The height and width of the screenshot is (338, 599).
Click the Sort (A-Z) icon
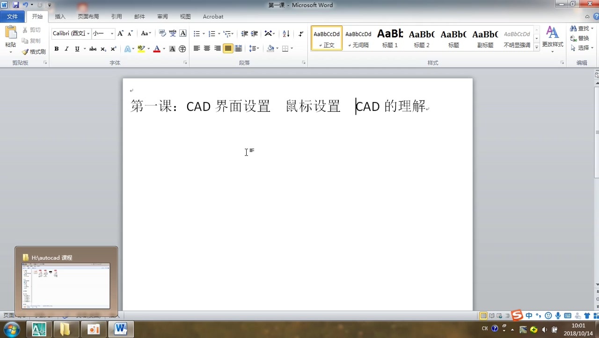pos(286,34)
